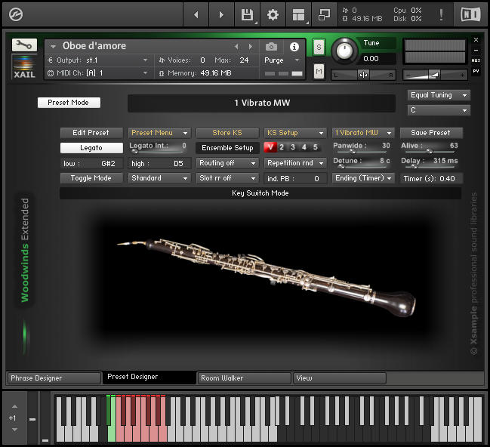Open the Ending (Timer) dropdown
490x447 pixels.
(363, 178)
